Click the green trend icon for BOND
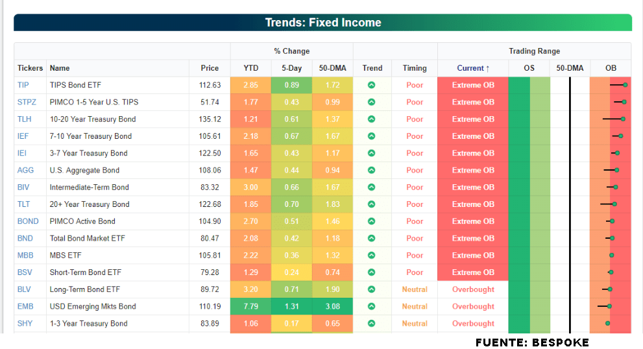Image resolution: width=643 pixels, height=349 pixels. pos(372,221)
